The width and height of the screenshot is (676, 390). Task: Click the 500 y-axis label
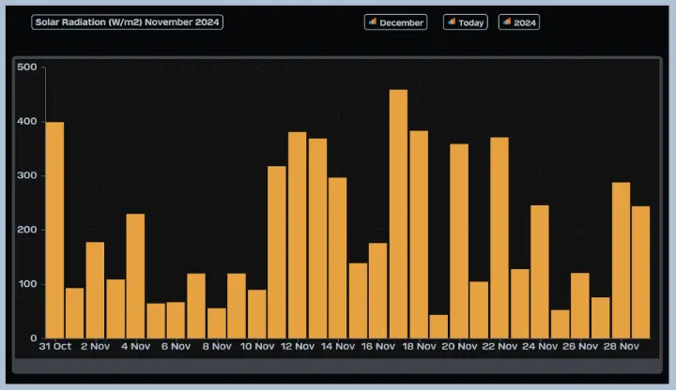(26, 67)
